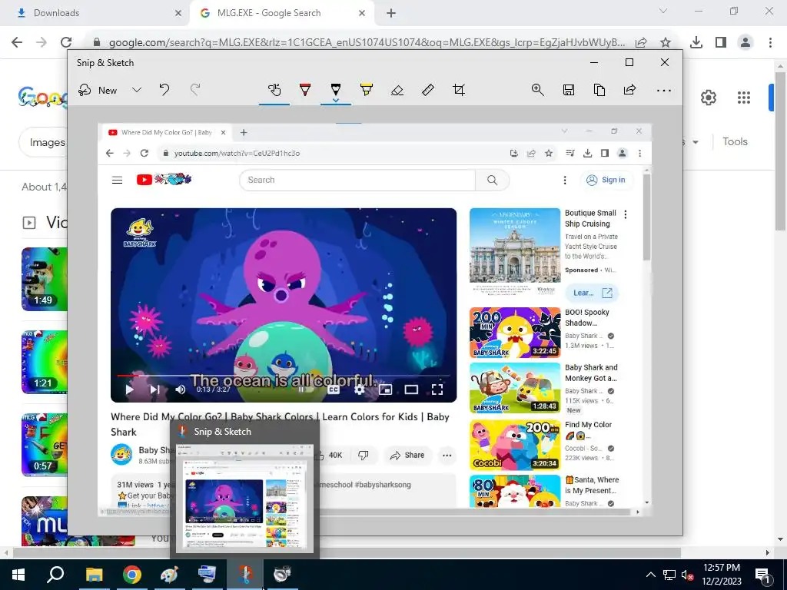Select the Eraser tool
787x590 pixels.
pos(397,91)
